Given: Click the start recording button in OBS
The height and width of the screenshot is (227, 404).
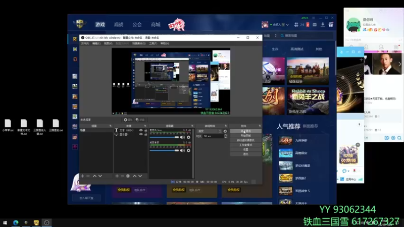Looking at the screenshot, I should 245,136.
